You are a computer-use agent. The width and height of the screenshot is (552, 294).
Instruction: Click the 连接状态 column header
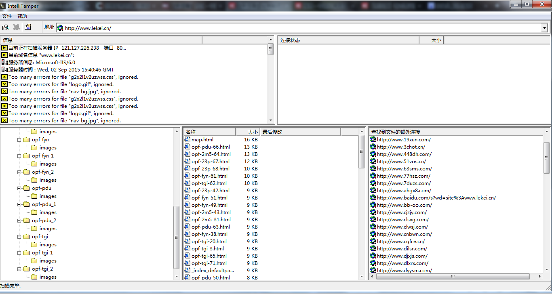point(349,40)
